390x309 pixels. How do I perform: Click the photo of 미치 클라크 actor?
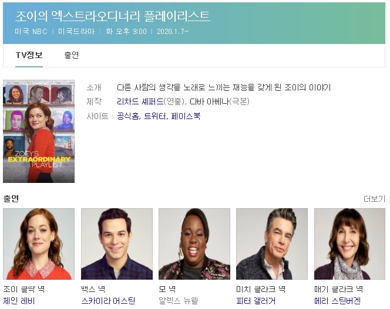(272, 244)
